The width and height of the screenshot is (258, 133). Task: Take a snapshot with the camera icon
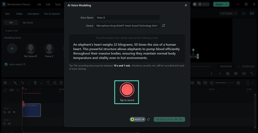coord(236,73)
